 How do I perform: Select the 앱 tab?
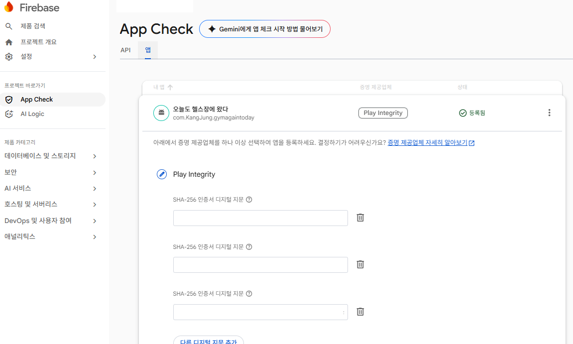pyautogui.click(x=148, y=50)
